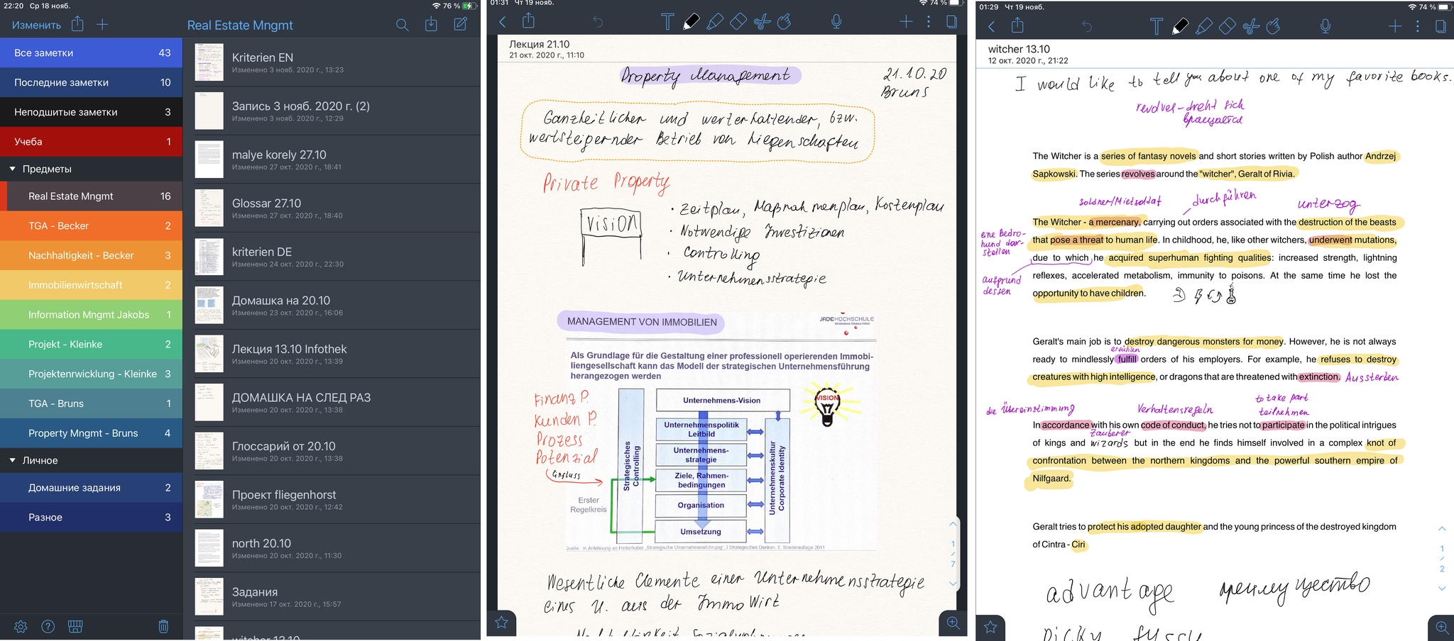Click the title Лекция 21.10 to rename
This screenshot has height=641, width=1454.
tap(539, 44)
